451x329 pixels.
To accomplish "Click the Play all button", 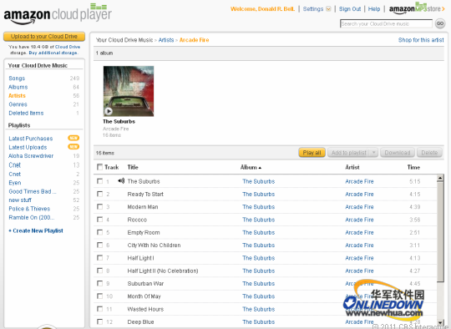I will tap(312, 153).
